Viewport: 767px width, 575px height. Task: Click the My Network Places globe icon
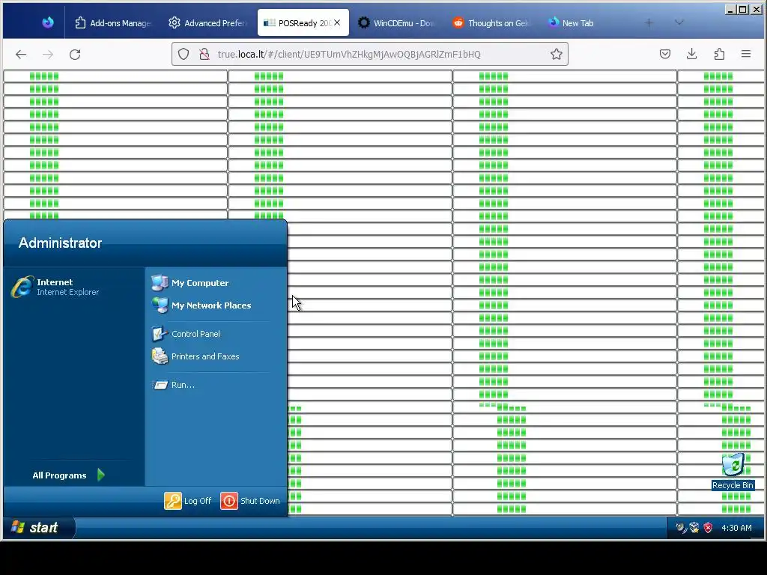coord(160,305)
